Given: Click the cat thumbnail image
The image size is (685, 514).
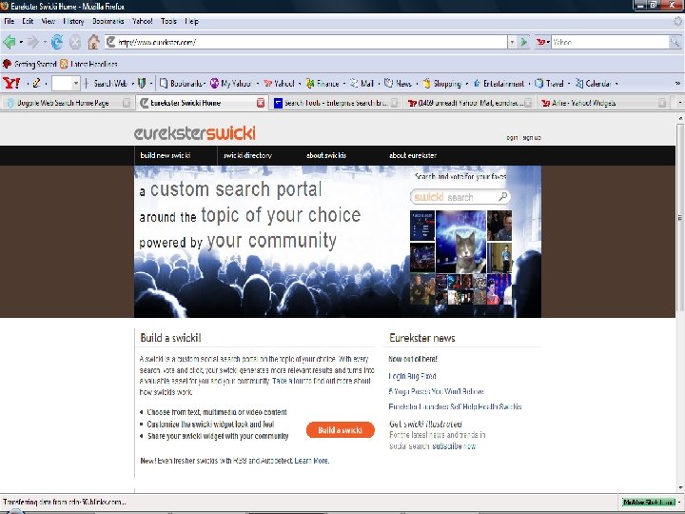Looking at the screenshot, I should point(460,241).
